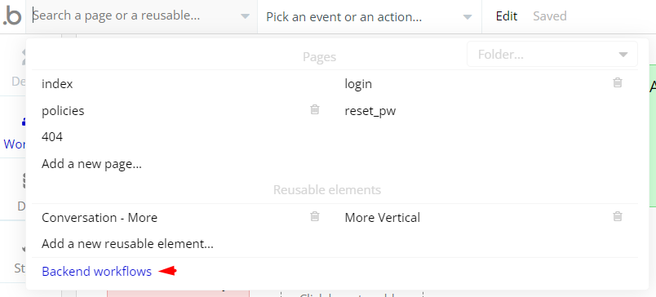
Task: Open the Folder filter dropdown
Action: point(552,55)
